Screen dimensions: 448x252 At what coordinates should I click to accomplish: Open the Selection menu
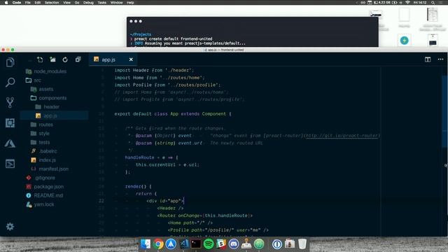click(52, 3)
